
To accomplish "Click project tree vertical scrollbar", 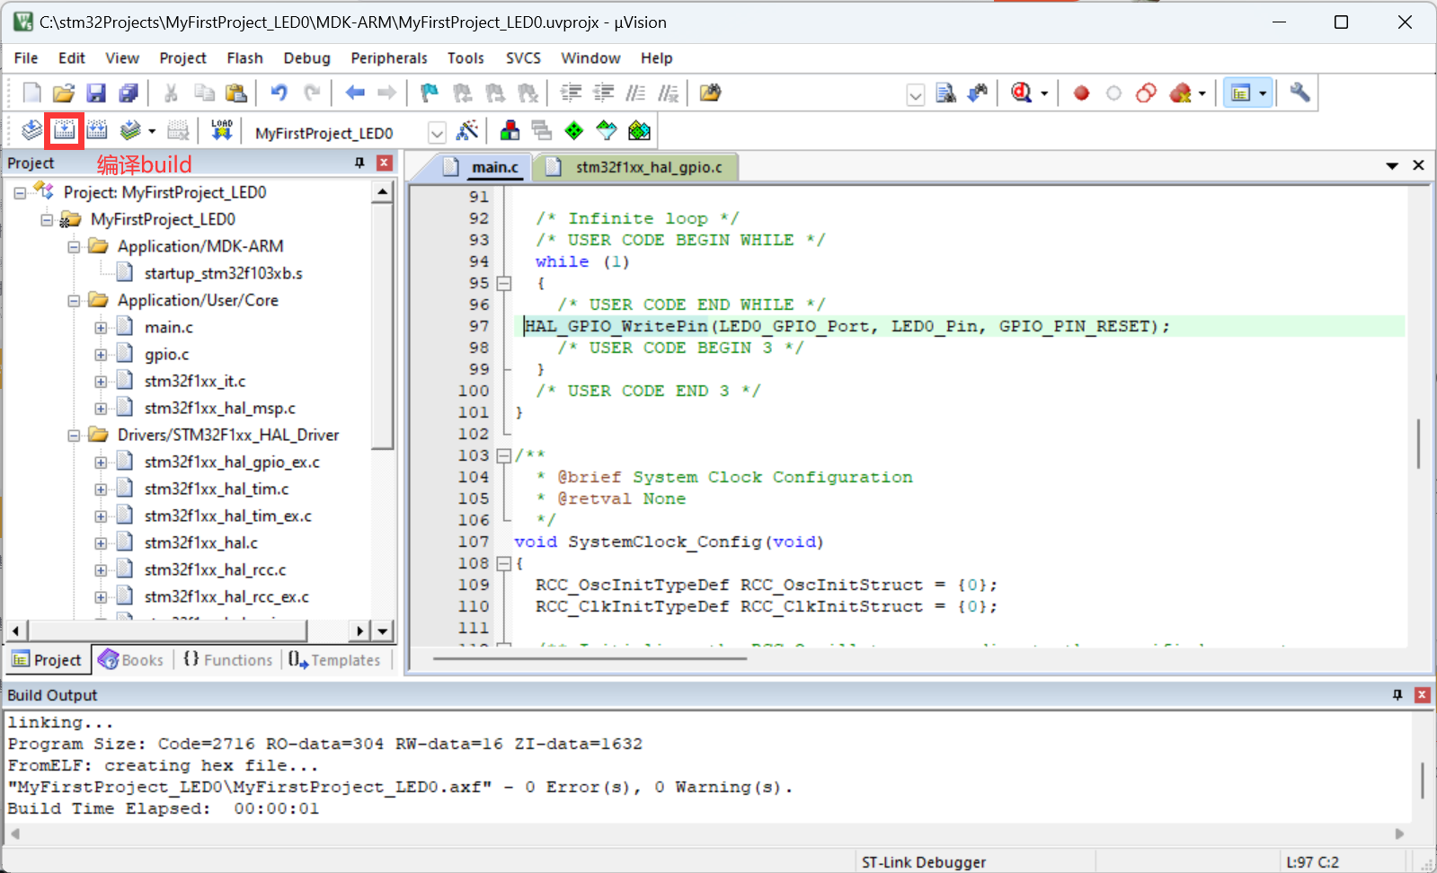I will tap(383, 325).
